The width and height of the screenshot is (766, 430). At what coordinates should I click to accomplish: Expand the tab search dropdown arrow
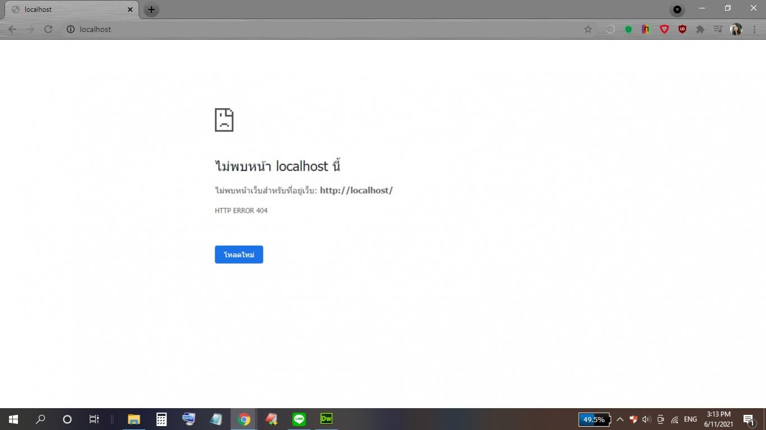tap(677, 10)
